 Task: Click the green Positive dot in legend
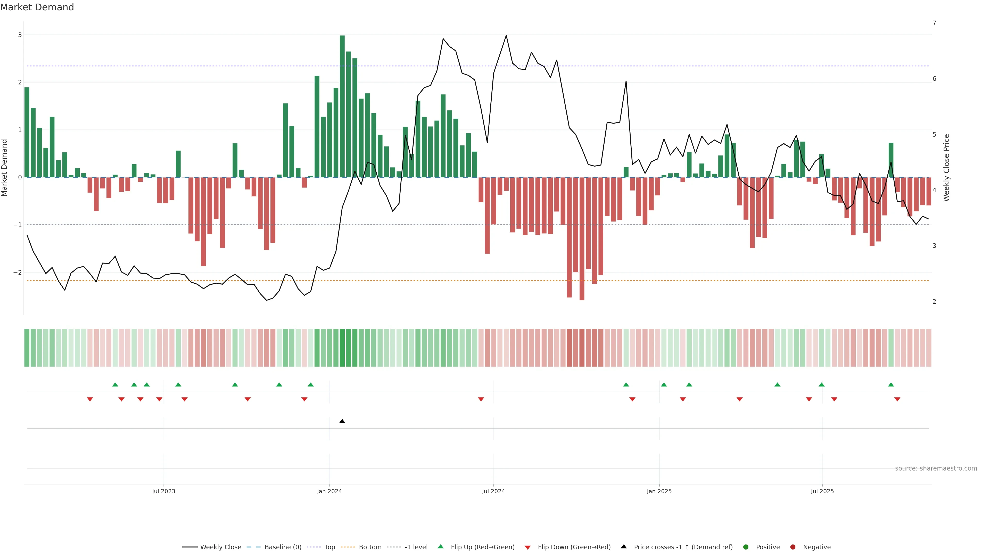click(746, 547)
